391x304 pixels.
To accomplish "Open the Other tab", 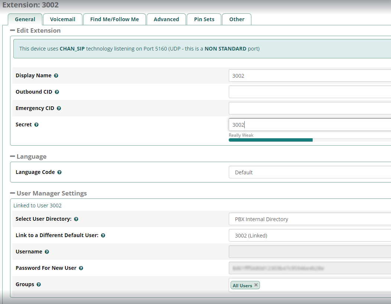I will (237, 19).
